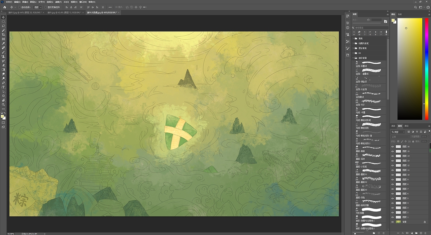Hide the 背景 layer

(x=393, y=222)
